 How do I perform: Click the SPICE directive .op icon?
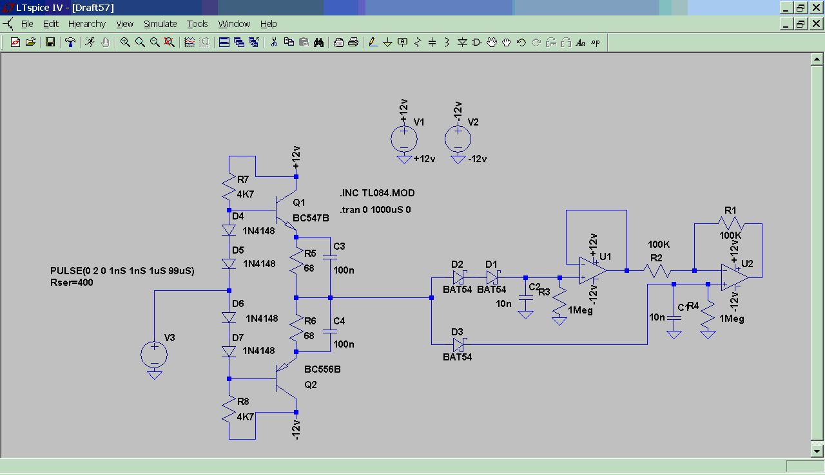tap(595, 42)
